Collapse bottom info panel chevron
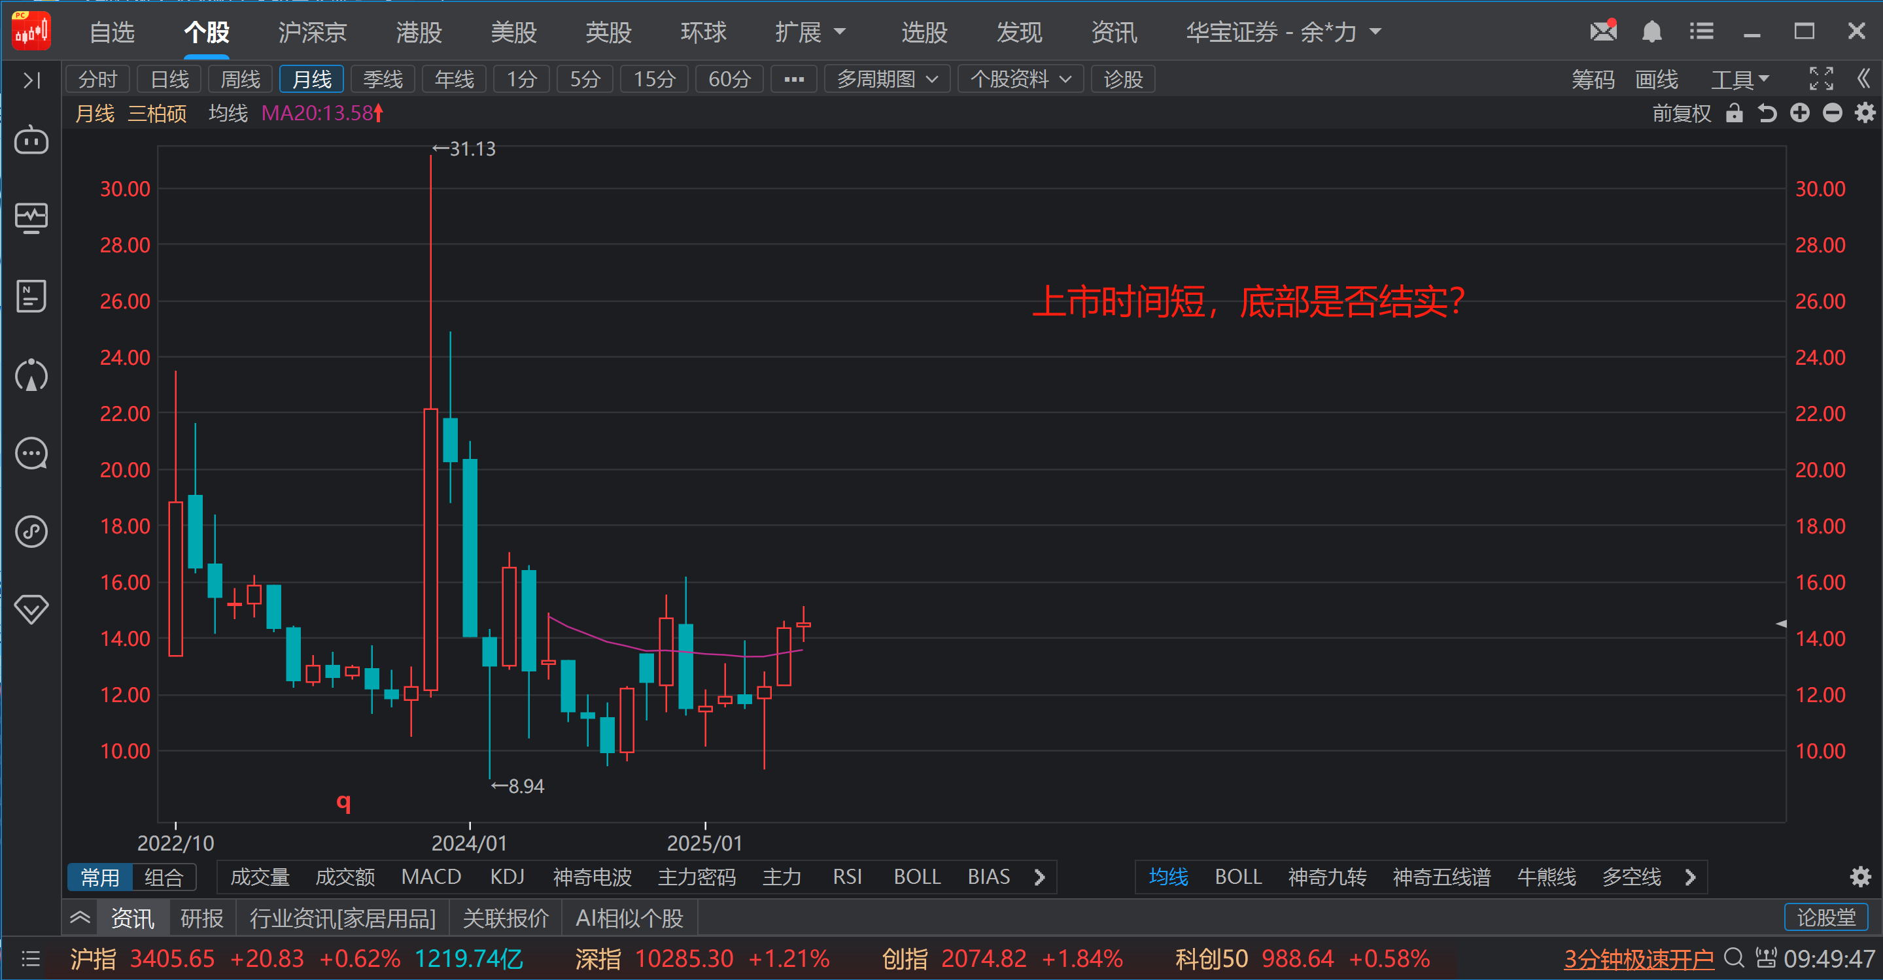The width and height of the screenshot is (1883, 980). tap(80, 917)
